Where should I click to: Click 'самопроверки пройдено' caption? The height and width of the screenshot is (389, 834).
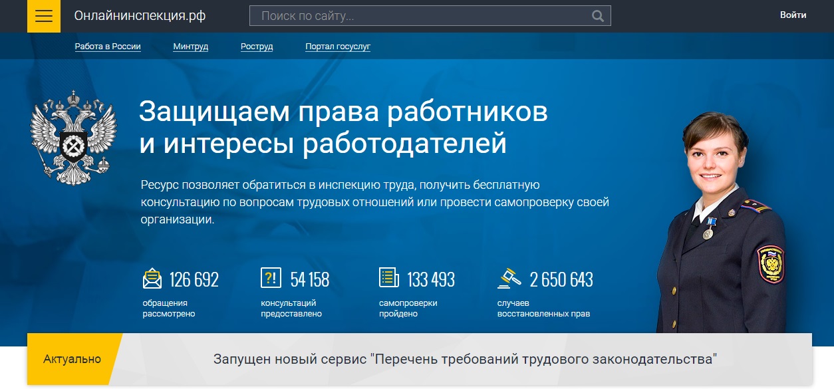(x=408, y=309)
